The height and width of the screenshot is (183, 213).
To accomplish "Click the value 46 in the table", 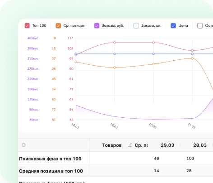I will coord(157,159).
